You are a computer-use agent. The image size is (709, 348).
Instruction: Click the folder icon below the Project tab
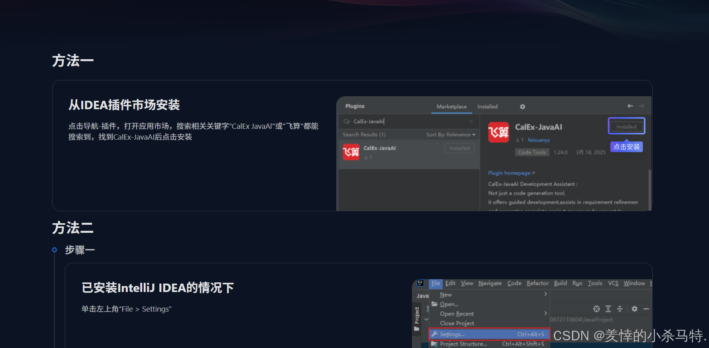coord(417,329)
